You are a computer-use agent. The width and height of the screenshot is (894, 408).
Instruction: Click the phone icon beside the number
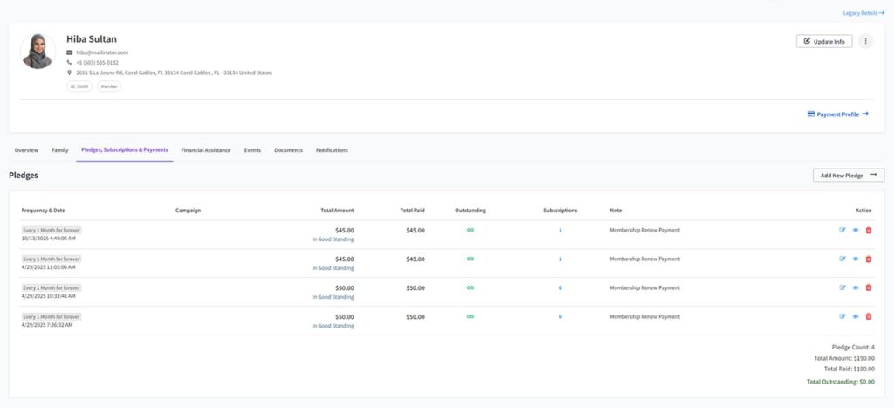pyautogui.click(x=70, y=62)
